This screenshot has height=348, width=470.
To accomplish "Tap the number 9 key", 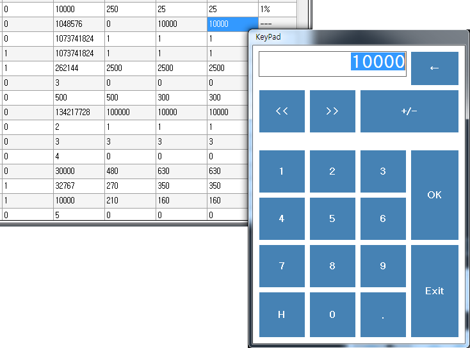I will (x=383, y=266).
